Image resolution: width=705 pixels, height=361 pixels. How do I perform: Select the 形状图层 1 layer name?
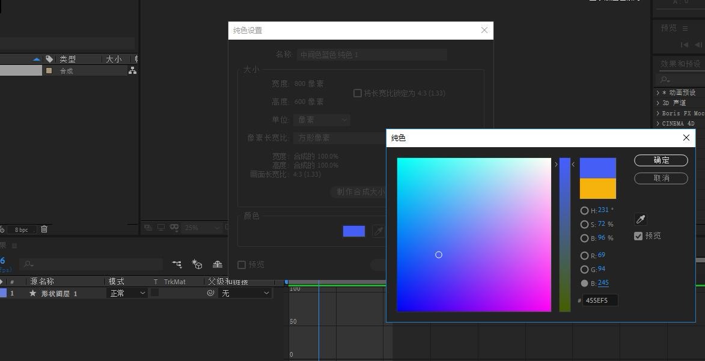pyautogui.click(x=59, y=294)
